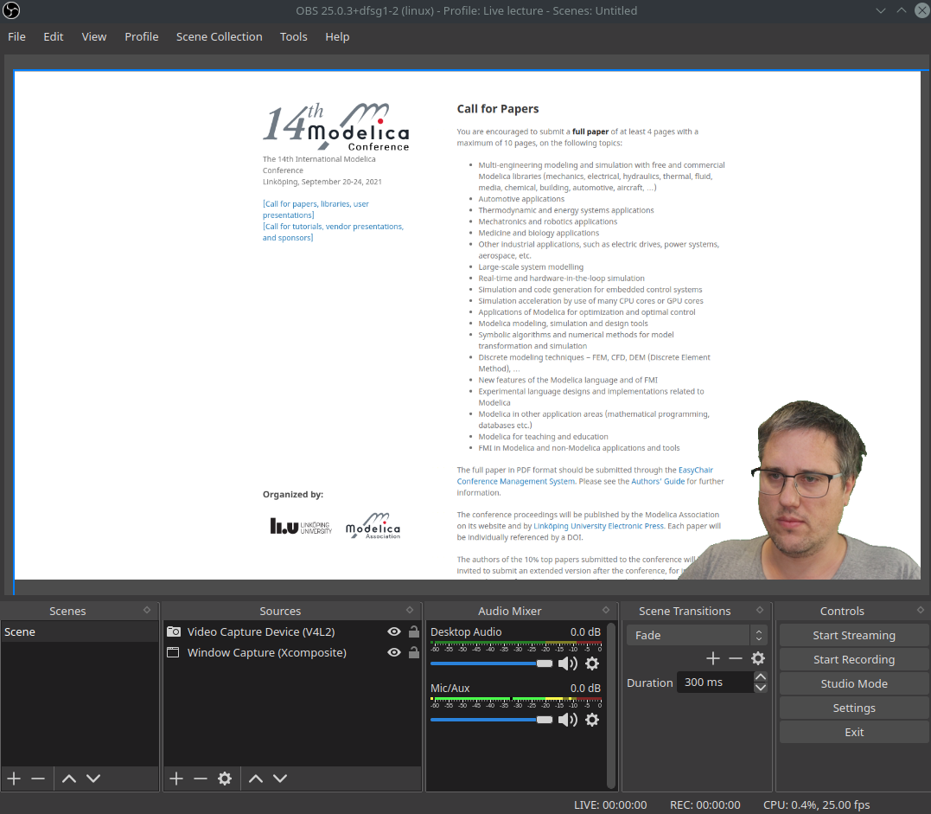This screenshot has height=814, width=931.
Task: Open the Help menu
Action: click(337, 37)
